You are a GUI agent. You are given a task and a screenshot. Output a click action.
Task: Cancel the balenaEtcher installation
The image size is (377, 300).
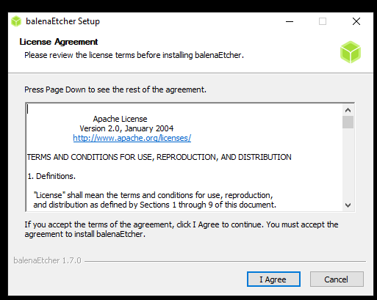[337, 279]
